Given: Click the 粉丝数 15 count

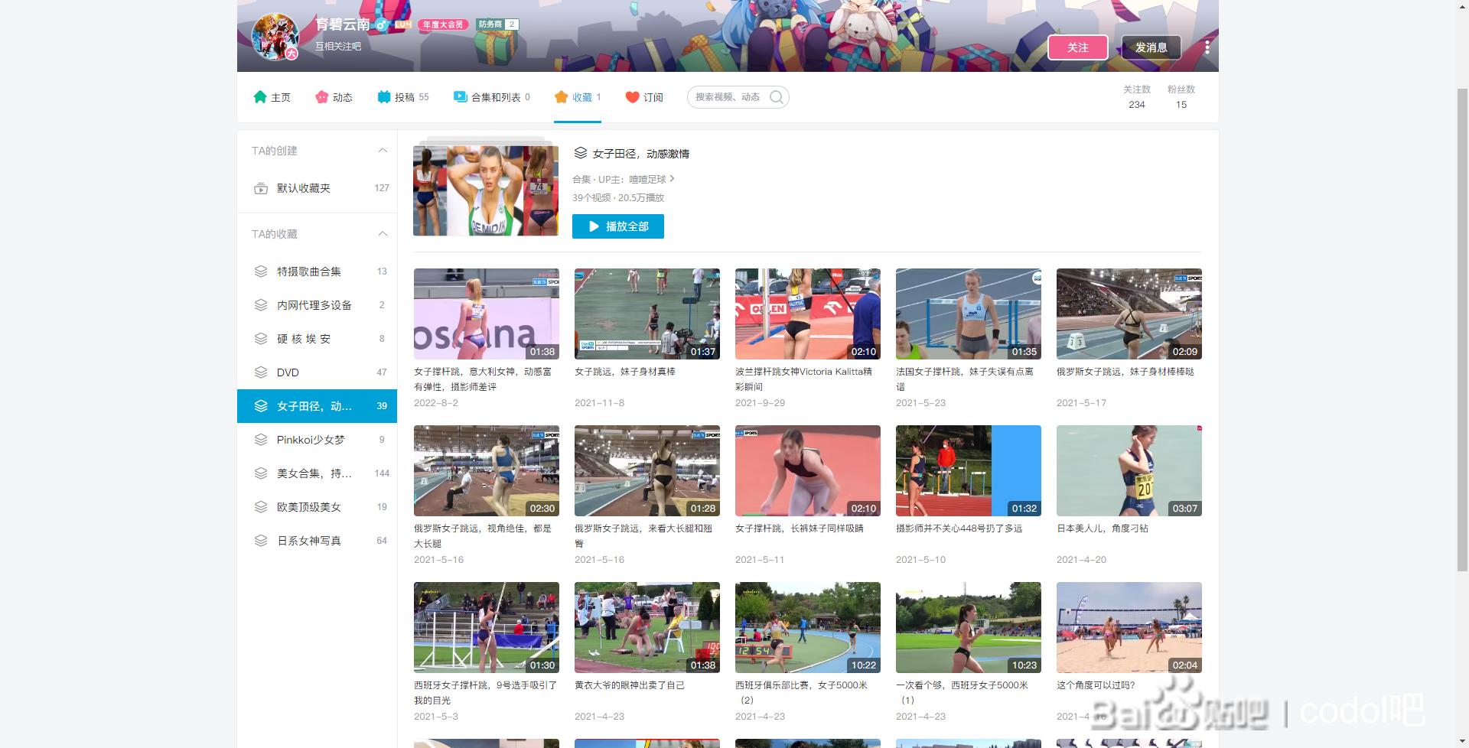Looking at the screenshot, I should pyautogui.click(x=1181, y=97).
